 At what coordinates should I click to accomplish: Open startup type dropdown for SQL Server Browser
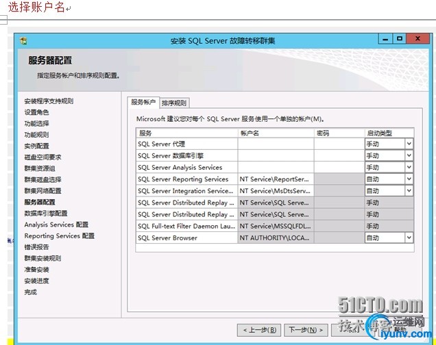click(x=409, y=238)
